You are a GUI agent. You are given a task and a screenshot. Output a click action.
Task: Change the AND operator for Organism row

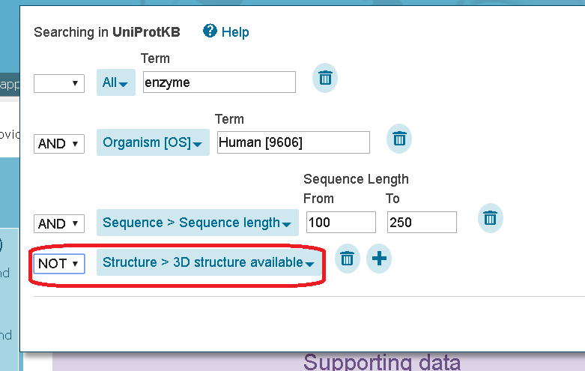(59, 144)
